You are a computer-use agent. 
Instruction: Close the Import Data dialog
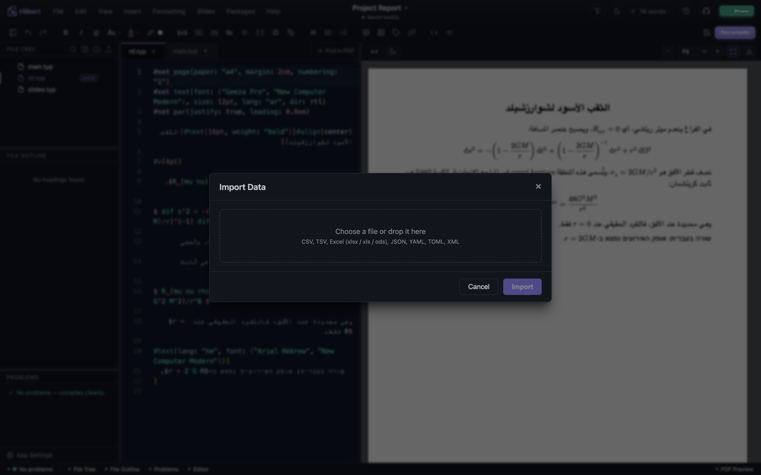[538, 187]
